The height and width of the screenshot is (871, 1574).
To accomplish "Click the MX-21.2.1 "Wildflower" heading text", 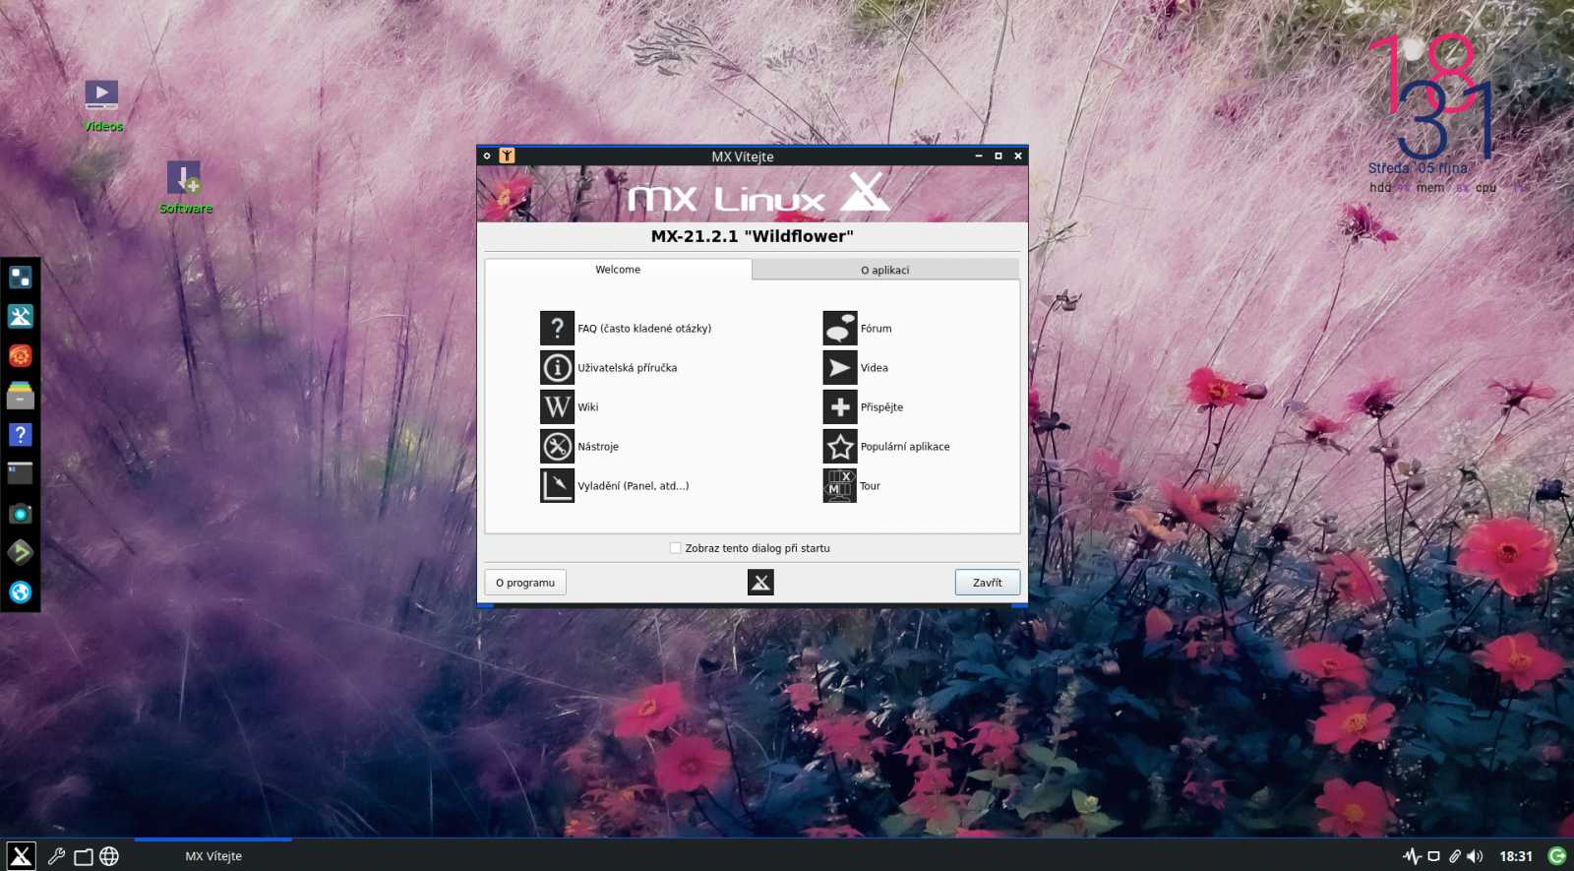I will [x=753, y=236].
